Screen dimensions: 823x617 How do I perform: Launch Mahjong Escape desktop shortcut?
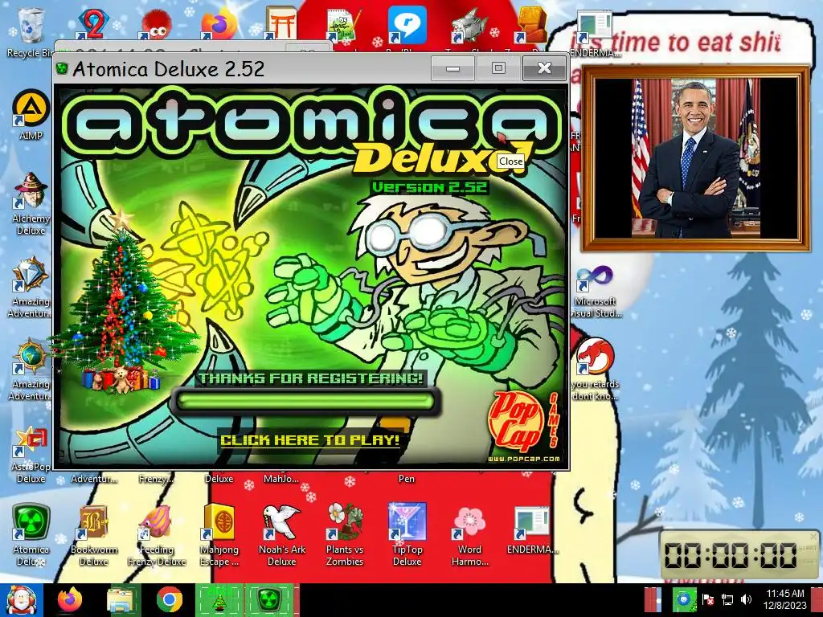pyautogui.click(x=219, y=534)
